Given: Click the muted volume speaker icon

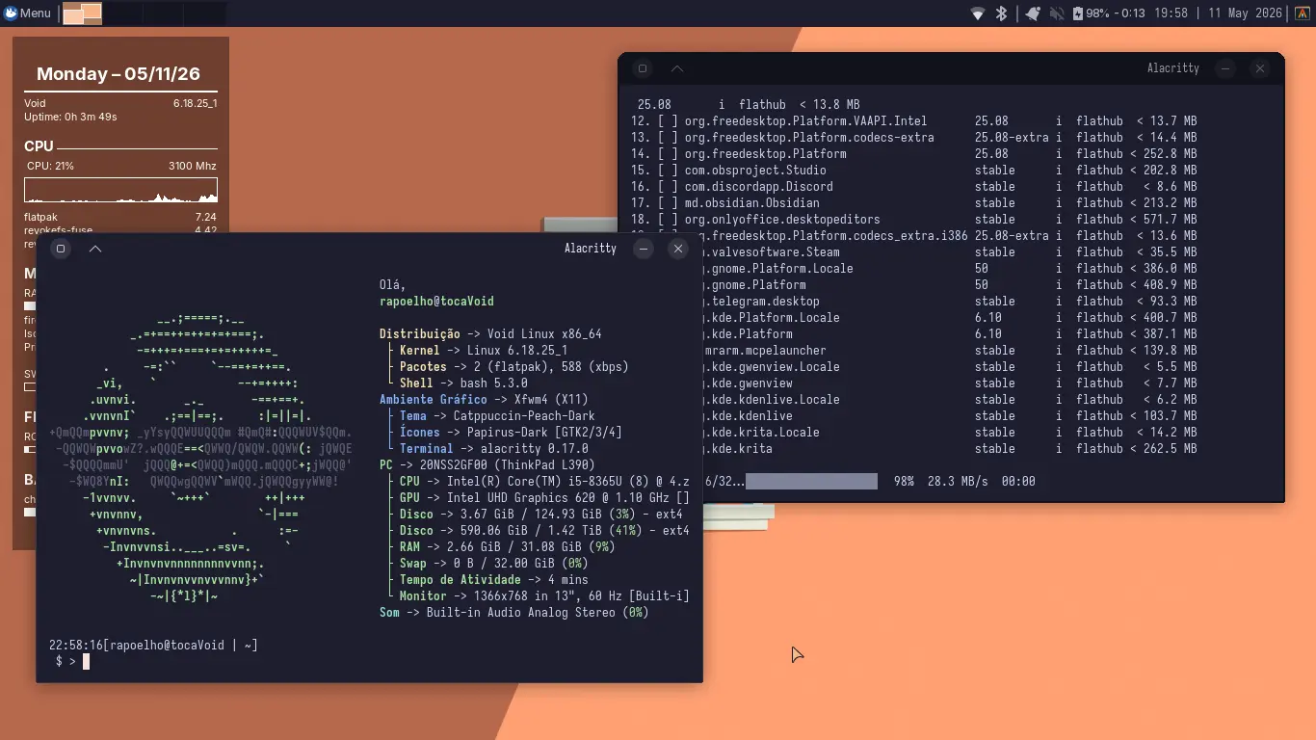Looking at the screenshot, I should click(1057, 13).
